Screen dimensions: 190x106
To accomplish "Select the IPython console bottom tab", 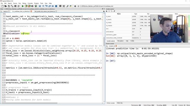I will 110,103.
